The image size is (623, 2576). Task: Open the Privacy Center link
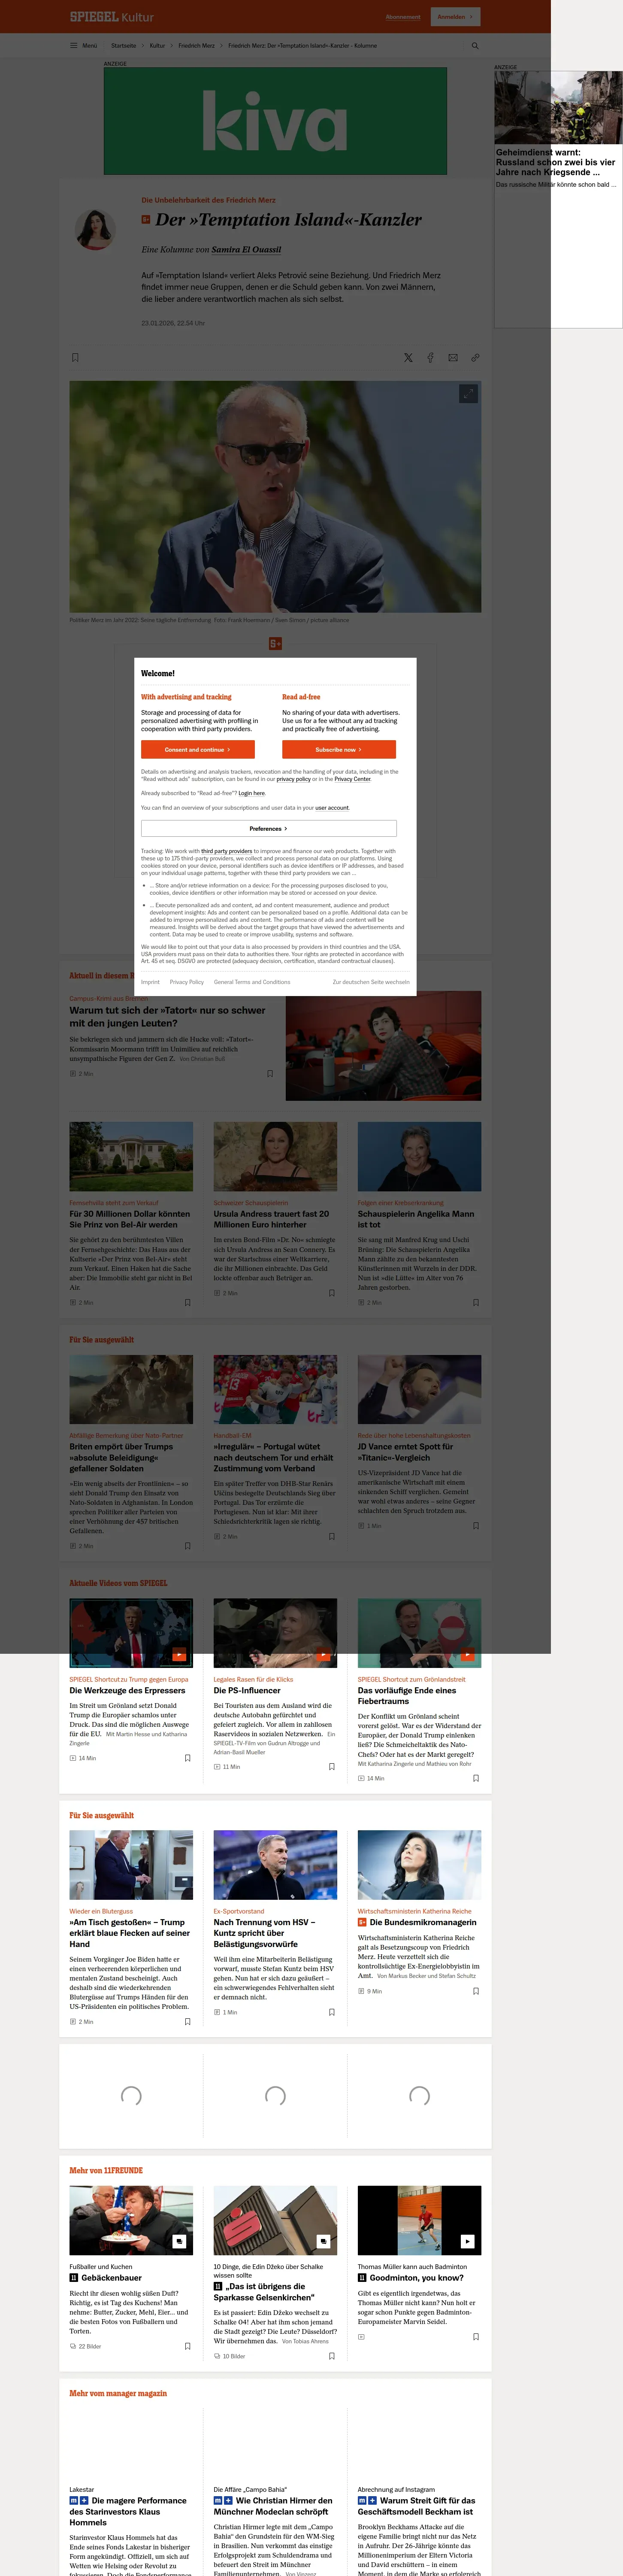(x=352, y=779)
